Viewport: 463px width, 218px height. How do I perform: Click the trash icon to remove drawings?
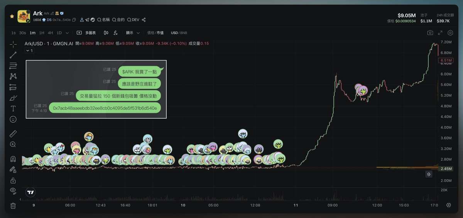[13, 206]
